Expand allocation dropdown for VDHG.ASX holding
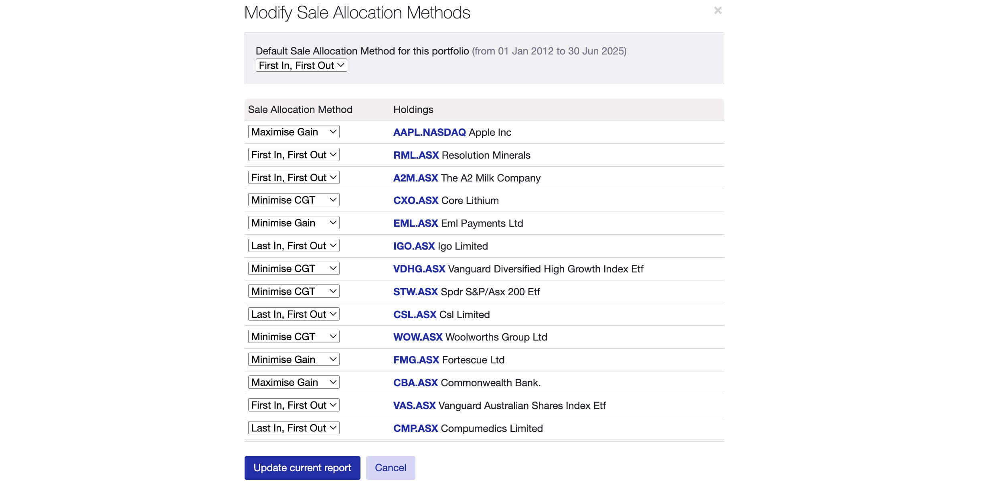 (294, 268)
